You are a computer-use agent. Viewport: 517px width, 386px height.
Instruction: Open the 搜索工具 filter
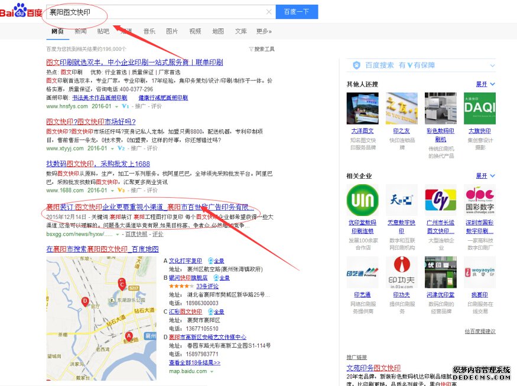[262, 49]
